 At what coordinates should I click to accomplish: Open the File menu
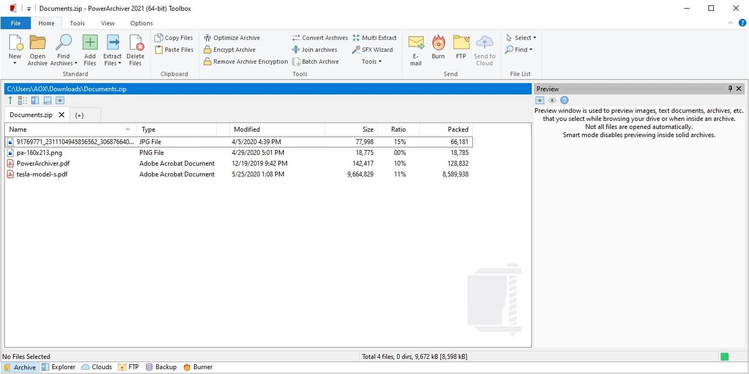click(x=16, y=23)
